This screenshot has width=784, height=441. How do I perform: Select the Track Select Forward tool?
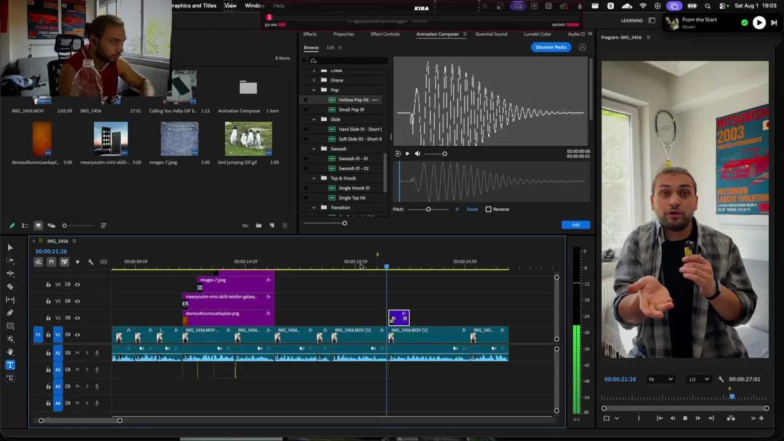click(x=10, y=260)
